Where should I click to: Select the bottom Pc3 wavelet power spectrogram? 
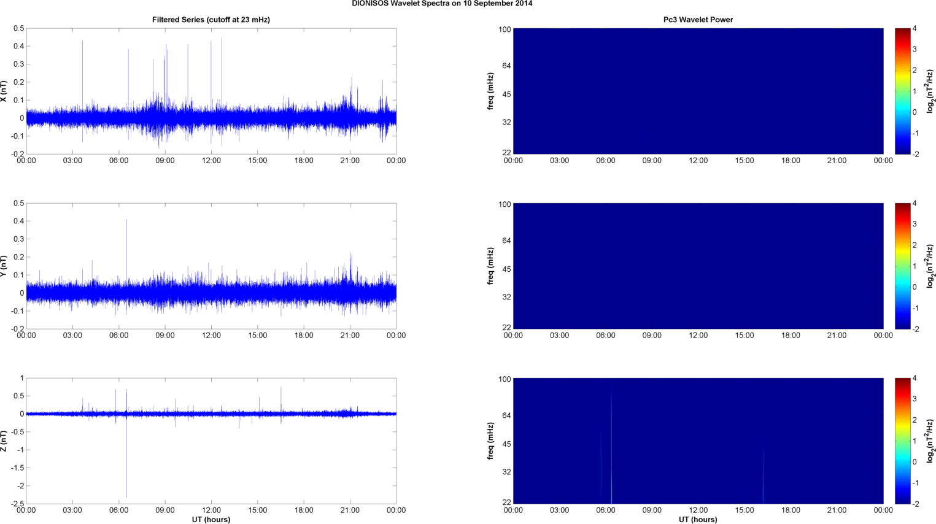[698, 441]
